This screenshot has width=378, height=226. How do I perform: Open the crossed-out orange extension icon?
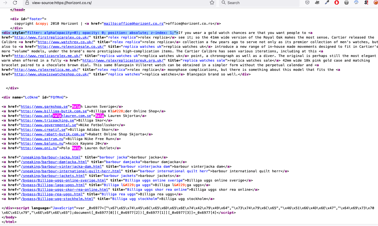click(376, 3)
